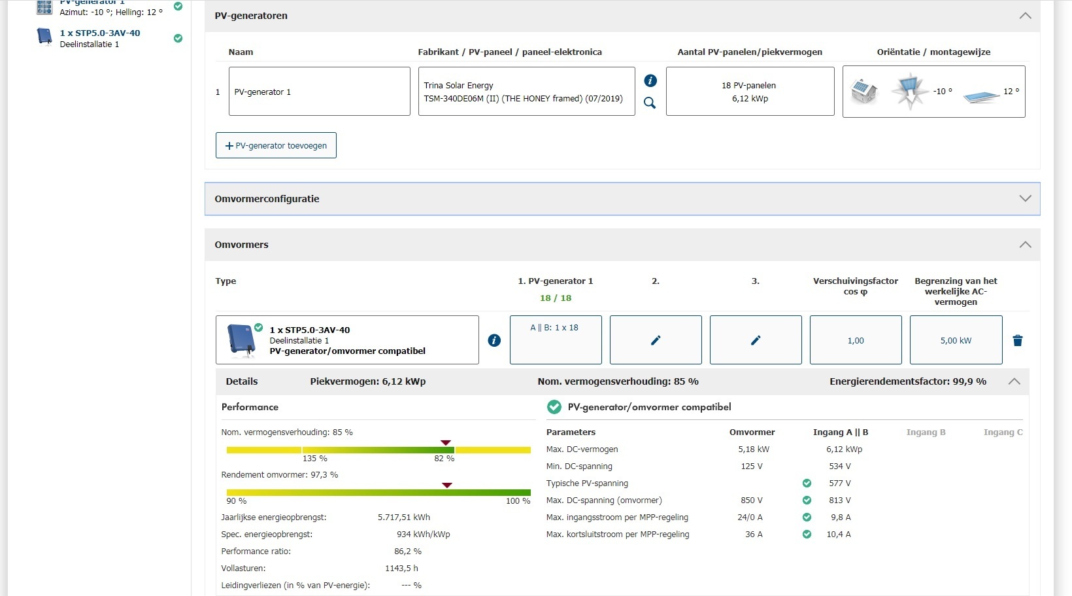
Task: Click sidebar text Azimut: -10 °; Helling: 12 °
Action: [x=111, y=12]
